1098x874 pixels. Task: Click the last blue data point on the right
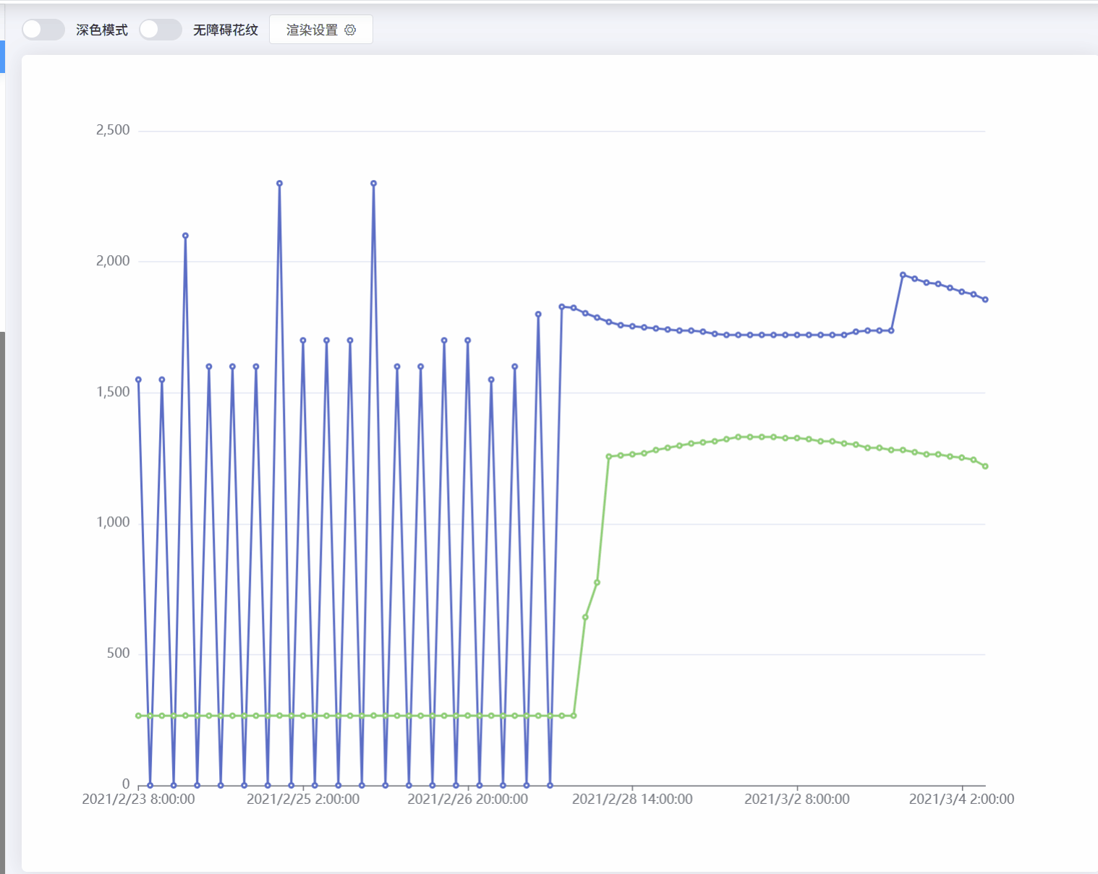pos(985,299)
